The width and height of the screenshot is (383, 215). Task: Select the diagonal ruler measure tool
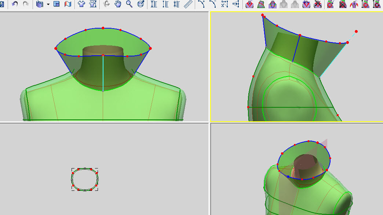coord(188,4)
